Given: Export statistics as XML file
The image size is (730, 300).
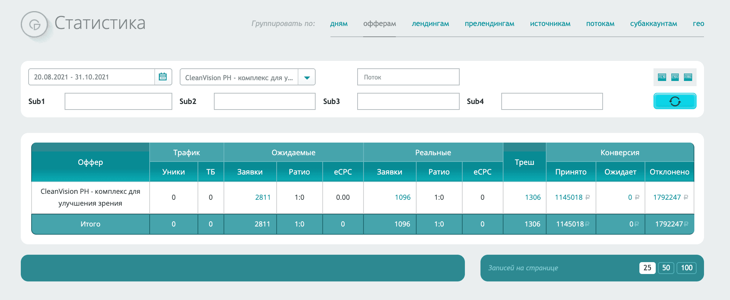Looking at the screenshot, I should tap(688, 77).
